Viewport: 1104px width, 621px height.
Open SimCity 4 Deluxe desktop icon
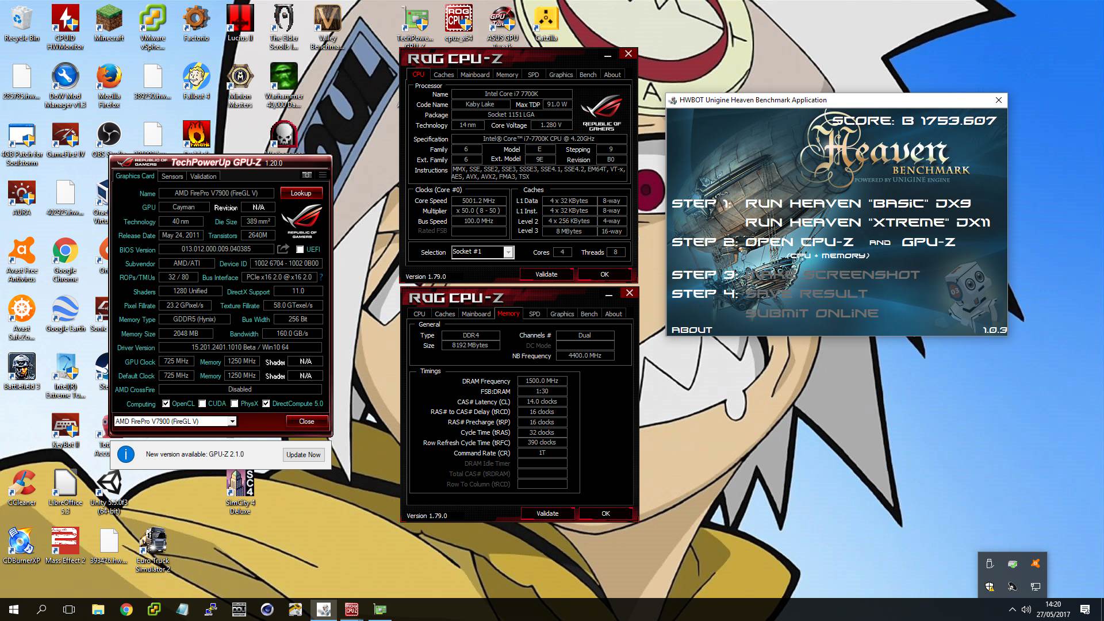pyautogui.click(x=240, y=492)
